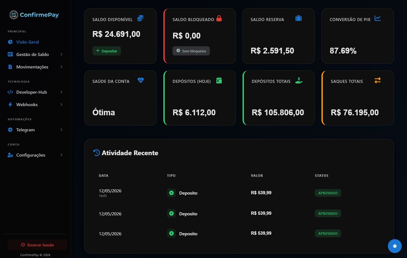Viewport: 407px width, 258px height.
Task: Click the green plus icon on the 14:45 deposit
Action: pos(171,193)
